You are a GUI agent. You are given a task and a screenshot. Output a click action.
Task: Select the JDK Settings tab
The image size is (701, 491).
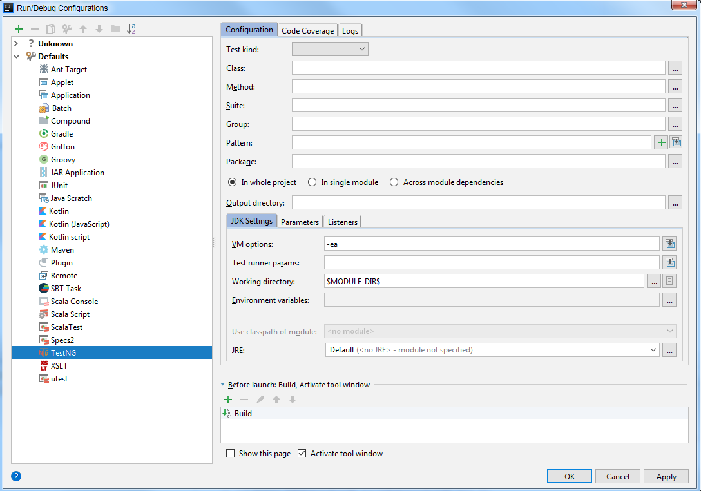pos(252,221)
